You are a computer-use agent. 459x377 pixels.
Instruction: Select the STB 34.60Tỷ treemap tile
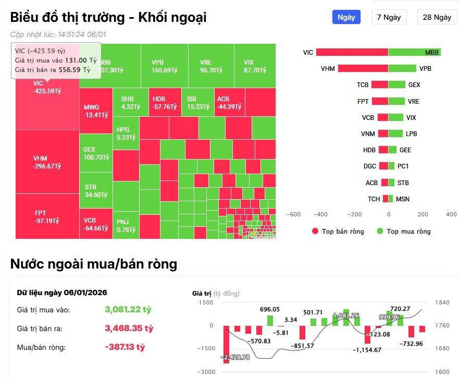pos(96,190)
